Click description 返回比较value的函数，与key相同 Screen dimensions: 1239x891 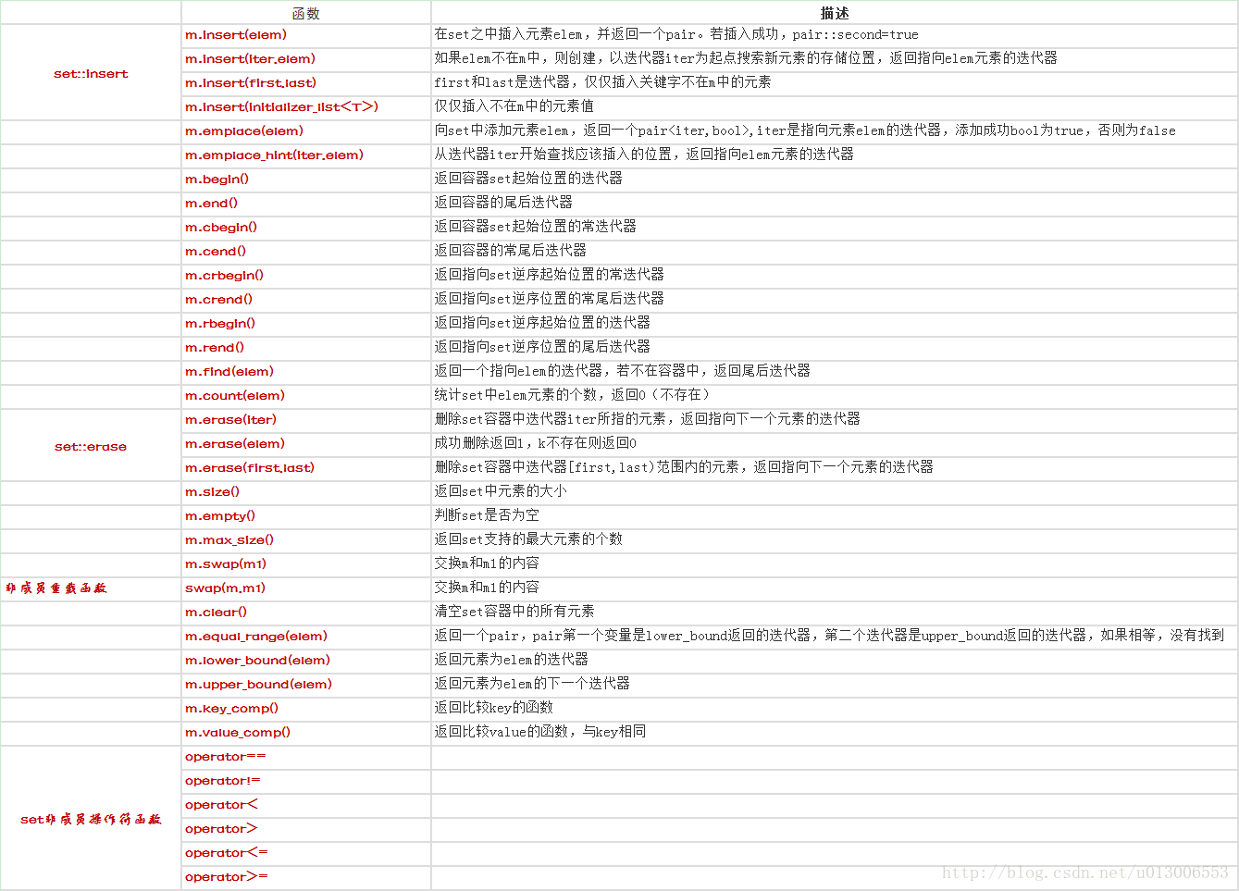click(x=834, y=733)
